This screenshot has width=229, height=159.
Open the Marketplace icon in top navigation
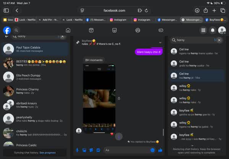point(114,31)
